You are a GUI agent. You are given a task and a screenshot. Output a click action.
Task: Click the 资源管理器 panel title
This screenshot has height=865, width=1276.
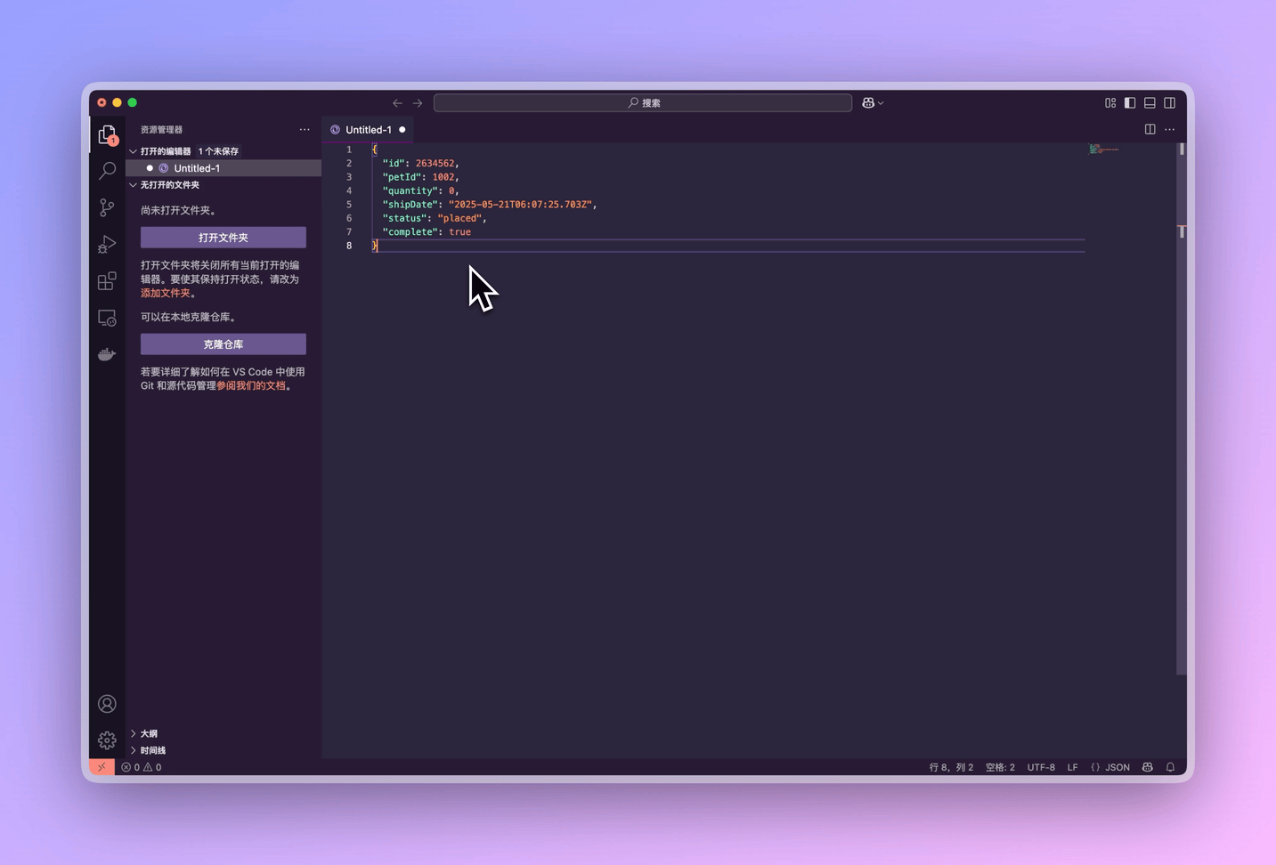[161, 130]
